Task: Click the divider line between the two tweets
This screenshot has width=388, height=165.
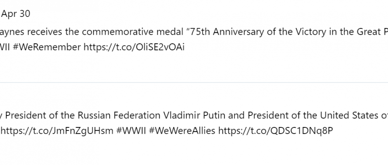Action: 194,82
